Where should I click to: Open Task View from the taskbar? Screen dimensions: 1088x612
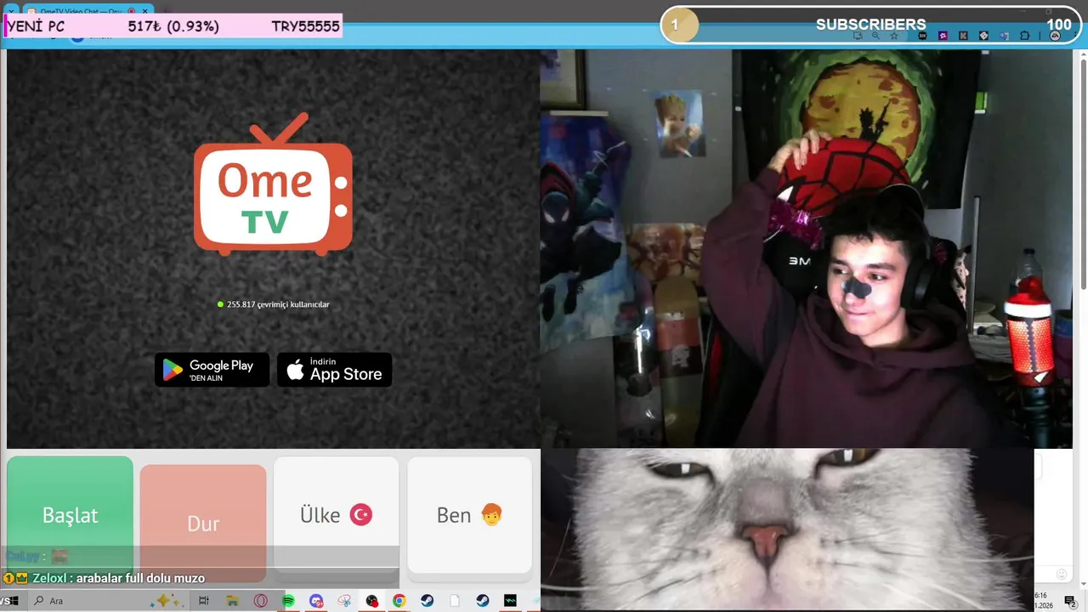pyautogui.click(x=204, y=601)
